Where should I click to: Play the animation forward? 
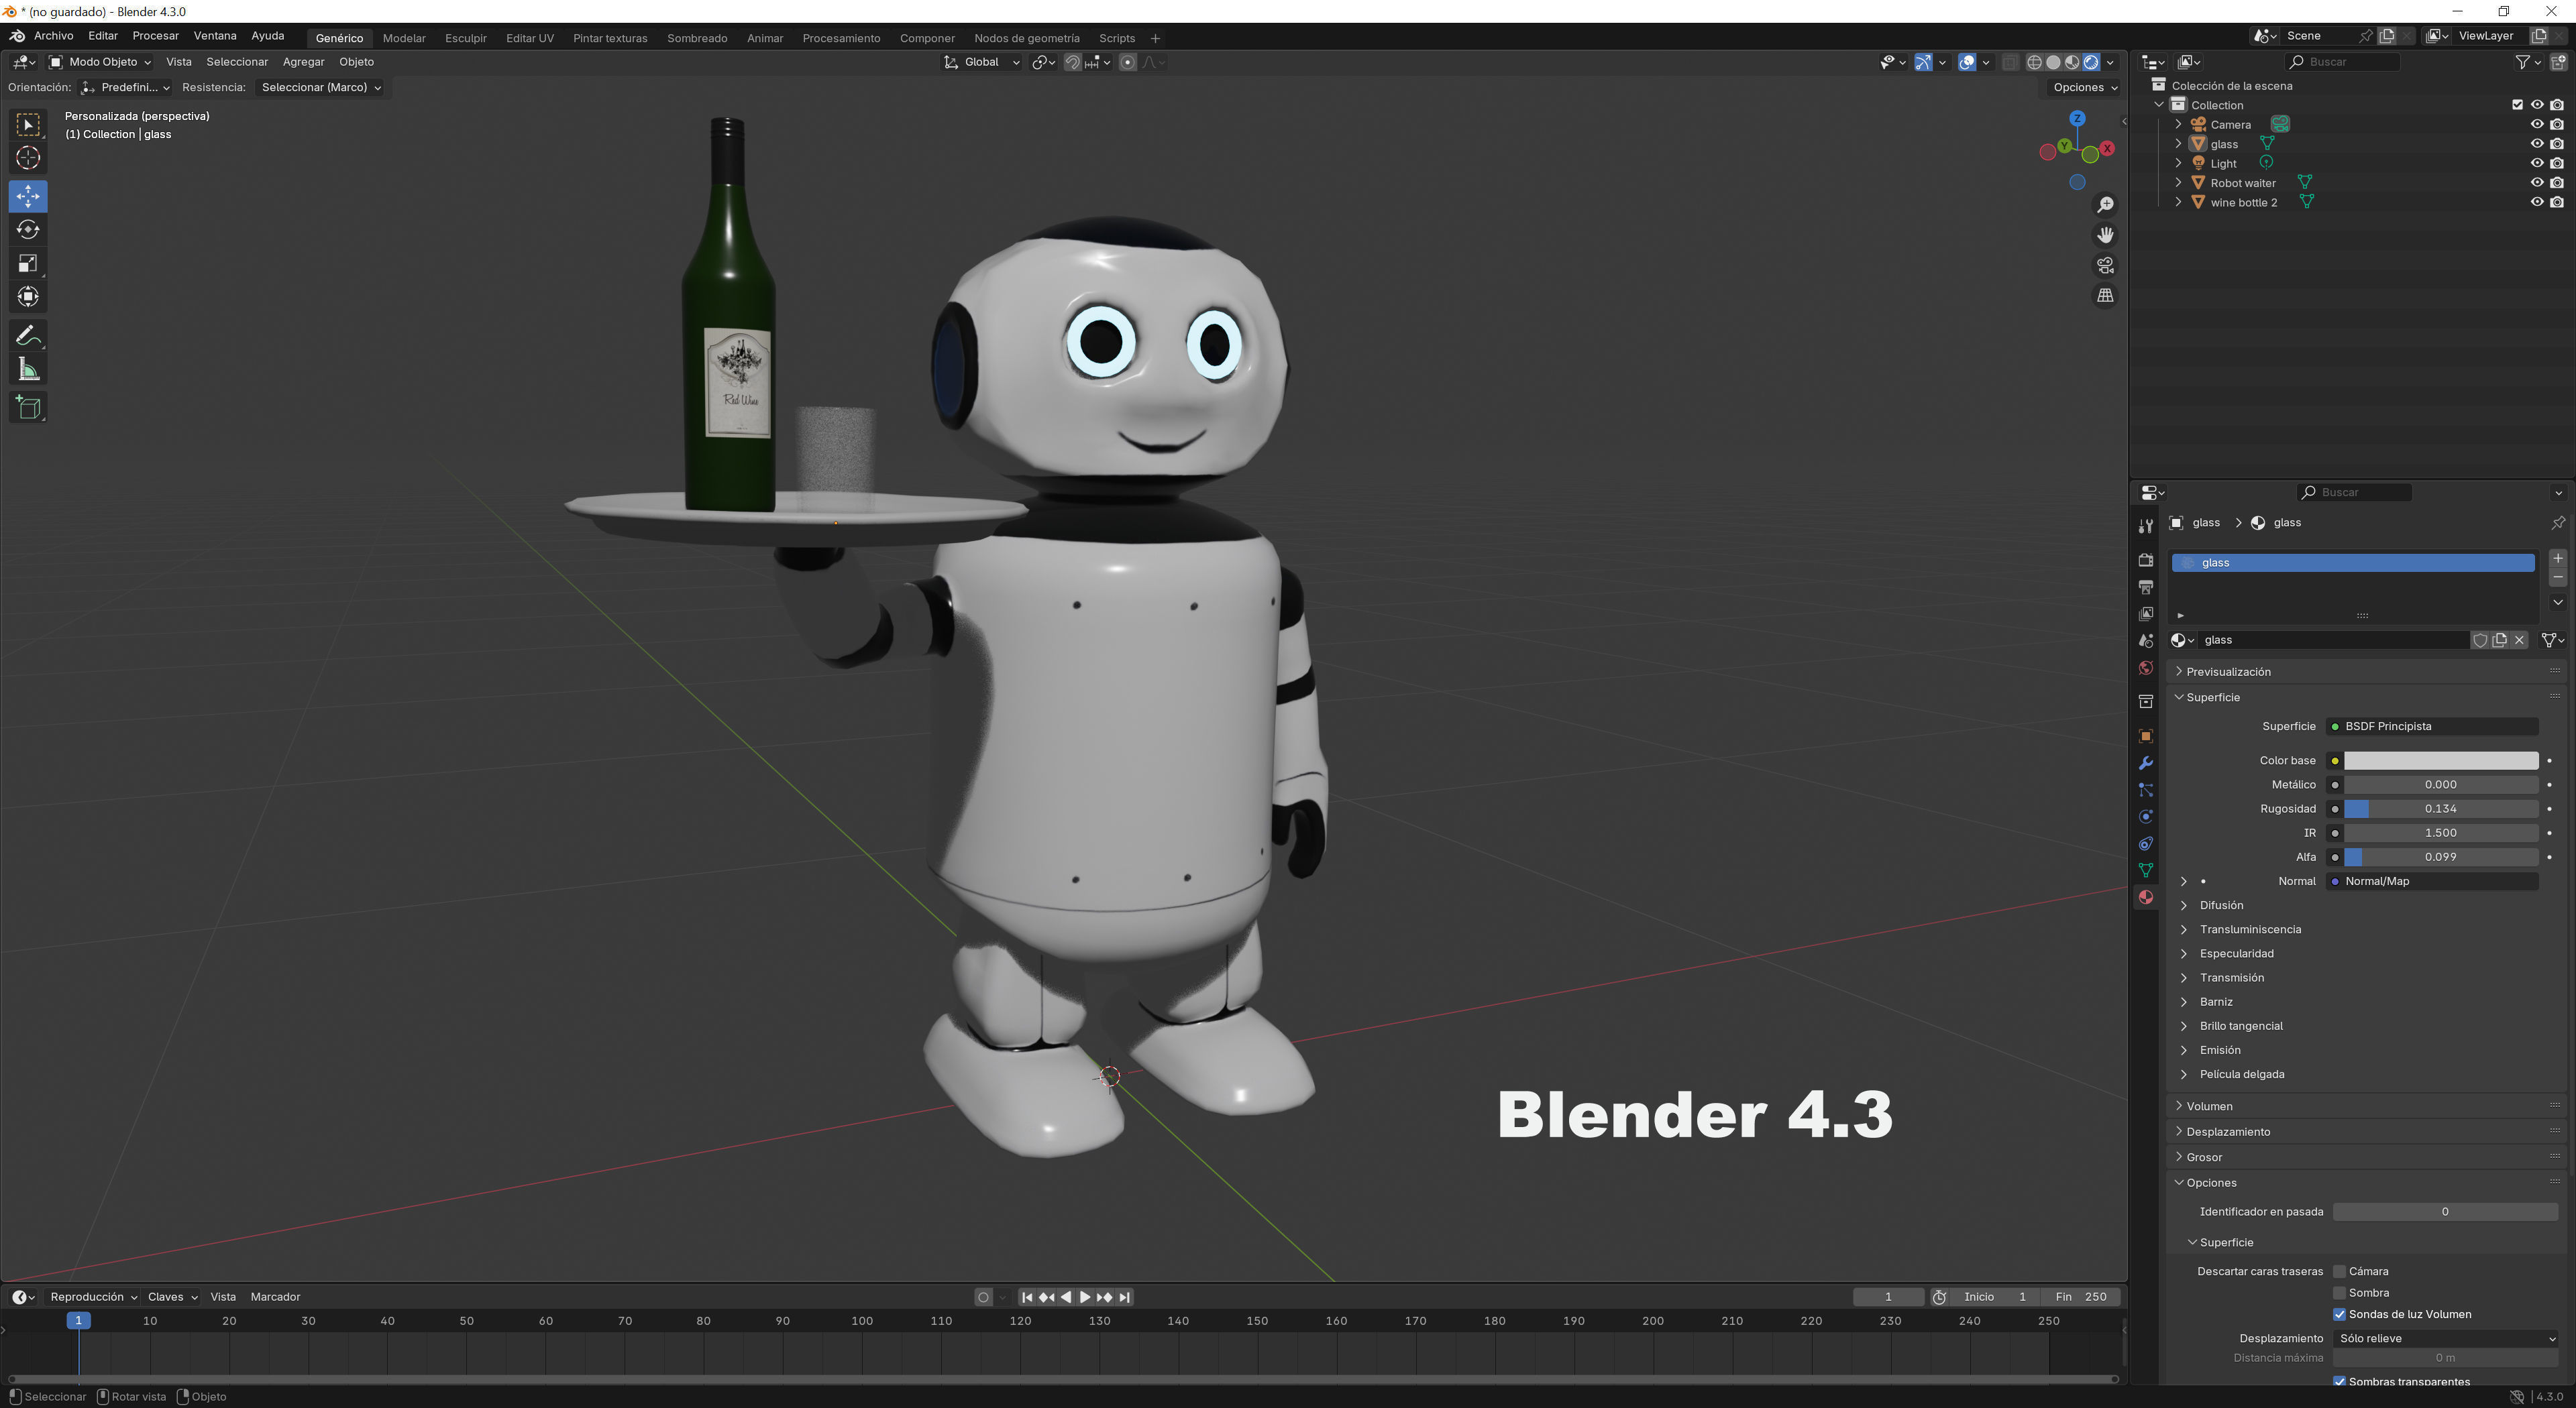(x=1085, y=1297)
